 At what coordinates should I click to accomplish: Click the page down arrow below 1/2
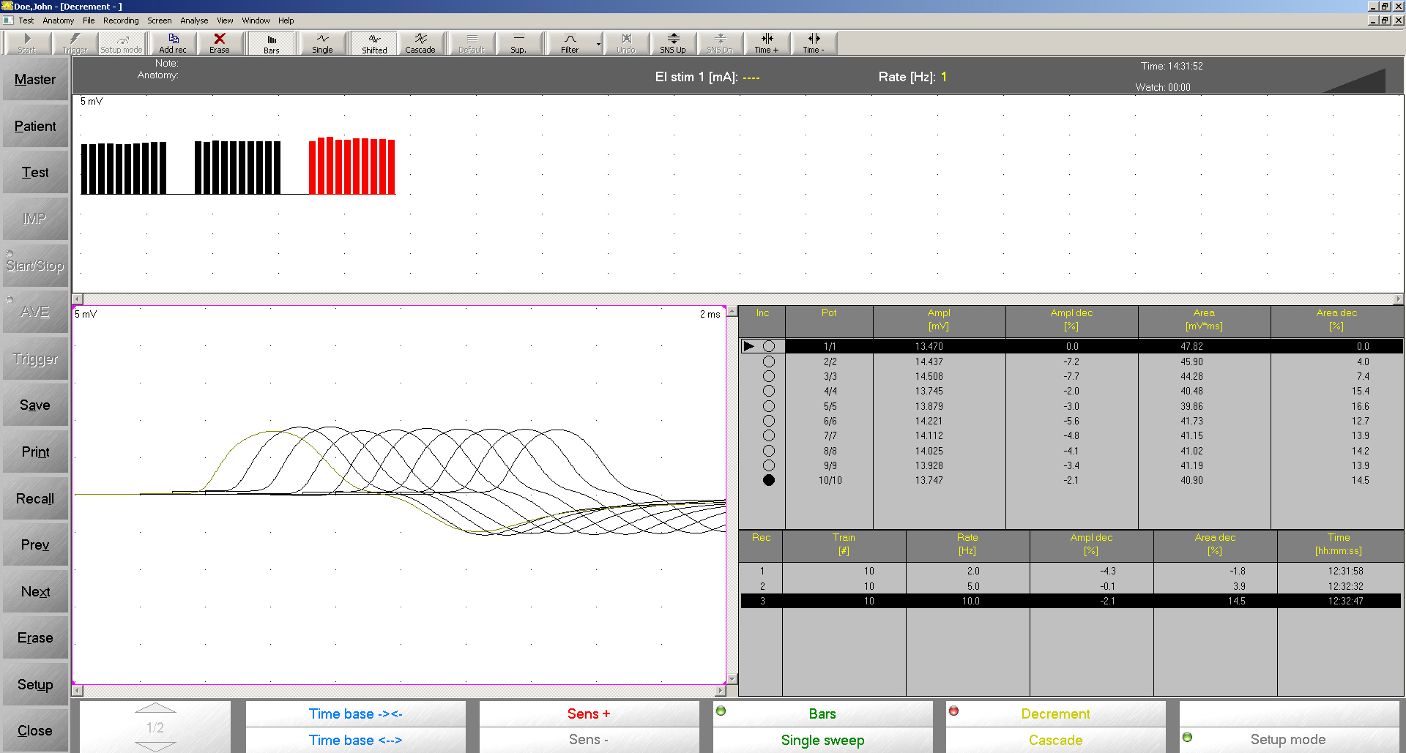tap(155, 746)
